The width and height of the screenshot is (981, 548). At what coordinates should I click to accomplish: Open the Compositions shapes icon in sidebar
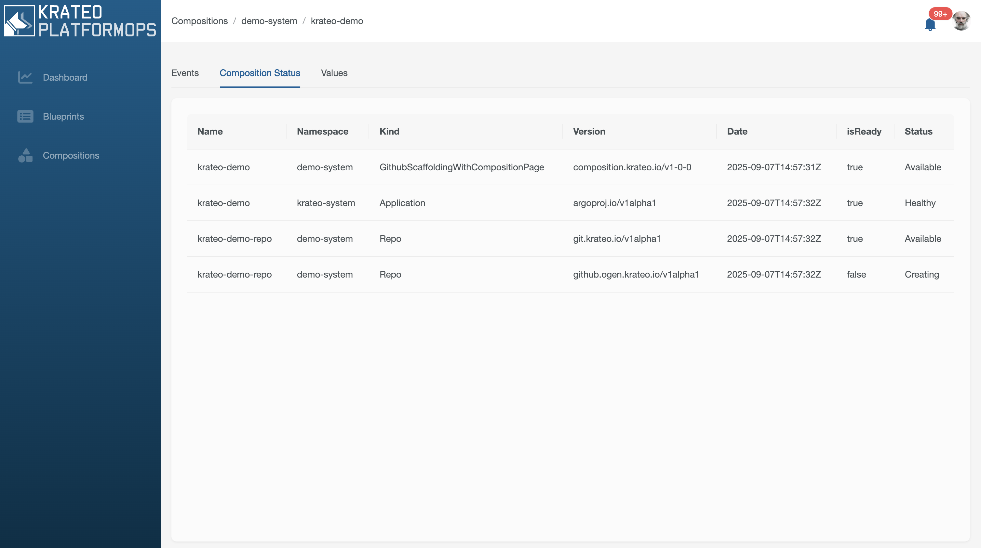(25, 155)
